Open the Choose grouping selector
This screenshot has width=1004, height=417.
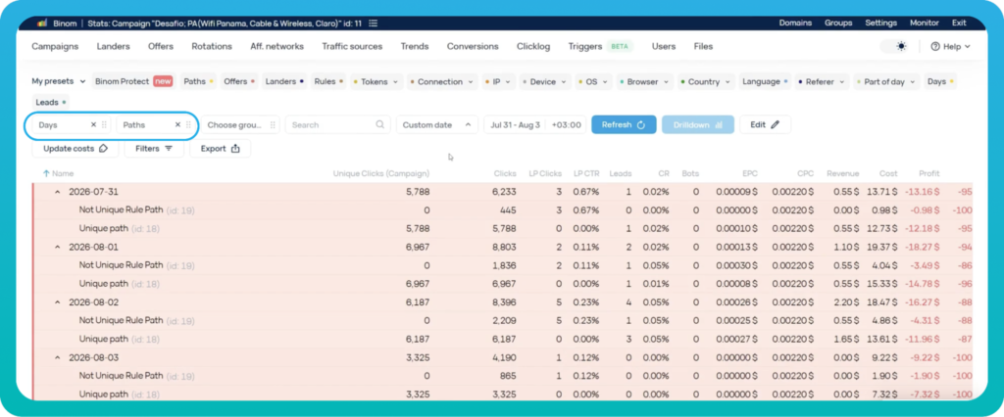(240, 124)
